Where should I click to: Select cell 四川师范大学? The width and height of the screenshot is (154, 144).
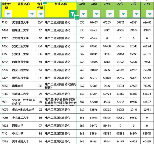[x=24, y=62]
